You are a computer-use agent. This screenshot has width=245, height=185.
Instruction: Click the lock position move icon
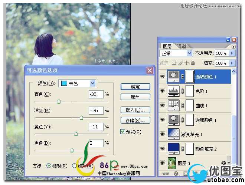(187, 63)
